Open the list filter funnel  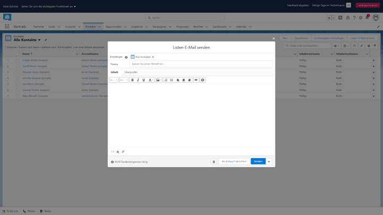coord(375,46)
